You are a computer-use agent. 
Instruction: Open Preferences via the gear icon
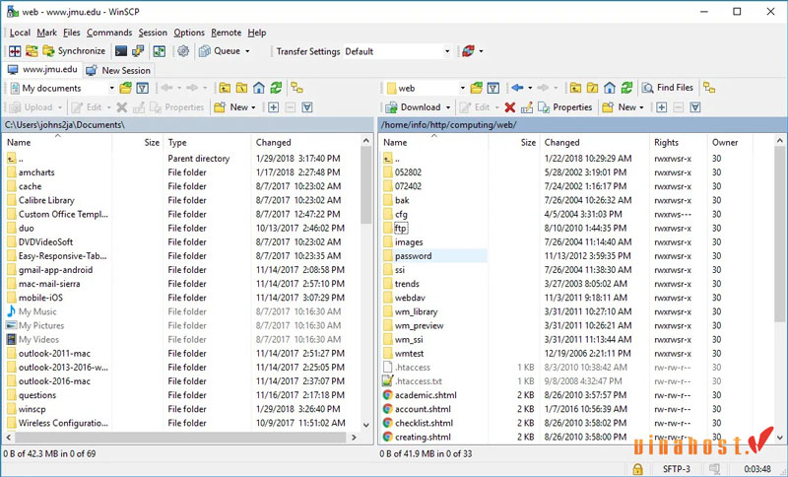[183, 51]
